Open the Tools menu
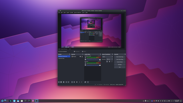 coord(83,13)
